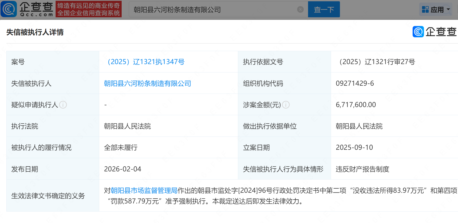
Task: Click the 企查查 logo in the detail panel
Action: pyautogui.click(x=434, y=32)
